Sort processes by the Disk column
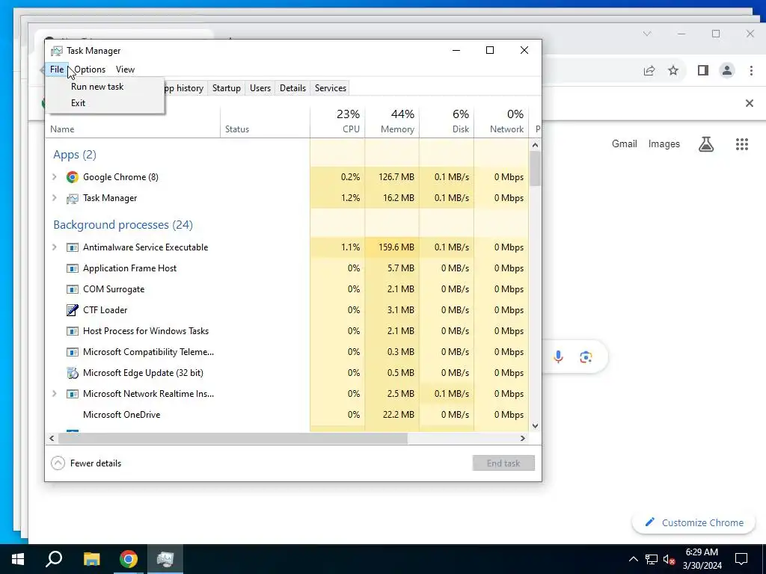 (447, 122)
